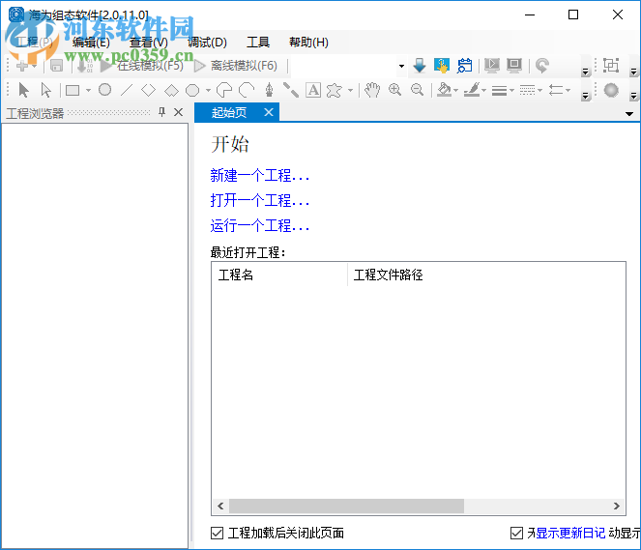Click the zoom in magnifier
Image resolution: width=641 pixels, height=550 pixels.
pyautogui.click(x=394, y=90)
